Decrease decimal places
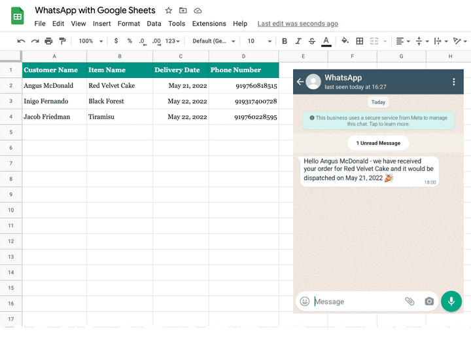Image resolution: width=471 pixels, height=342 pixels. coord(143,41)
